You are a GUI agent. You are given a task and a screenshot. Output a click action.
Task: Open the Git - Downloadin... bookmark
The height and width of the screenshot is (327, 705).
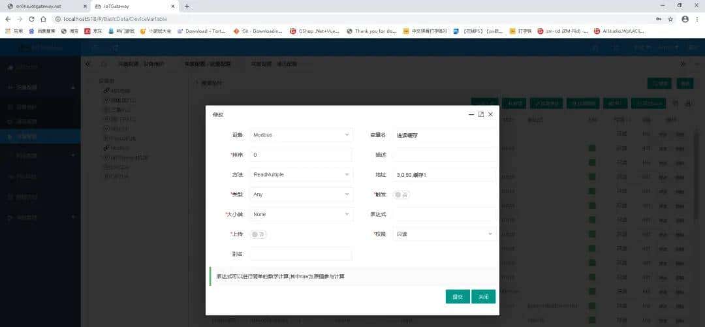click(x=258, y=31)
